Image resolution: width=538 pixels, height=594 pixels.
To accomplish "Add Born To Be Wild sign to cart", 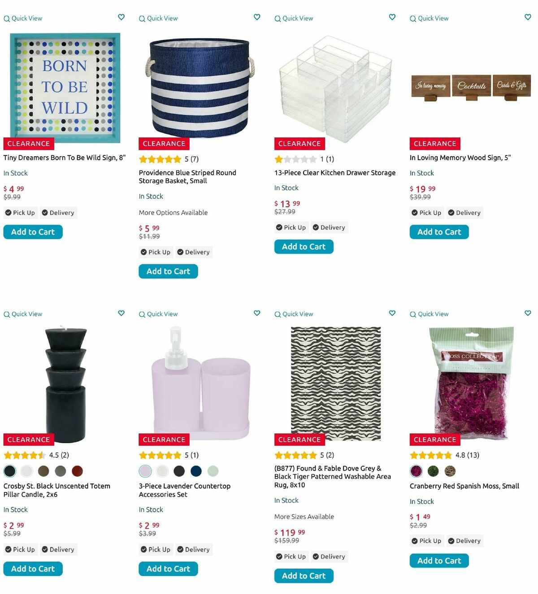I will coord(33,232).
